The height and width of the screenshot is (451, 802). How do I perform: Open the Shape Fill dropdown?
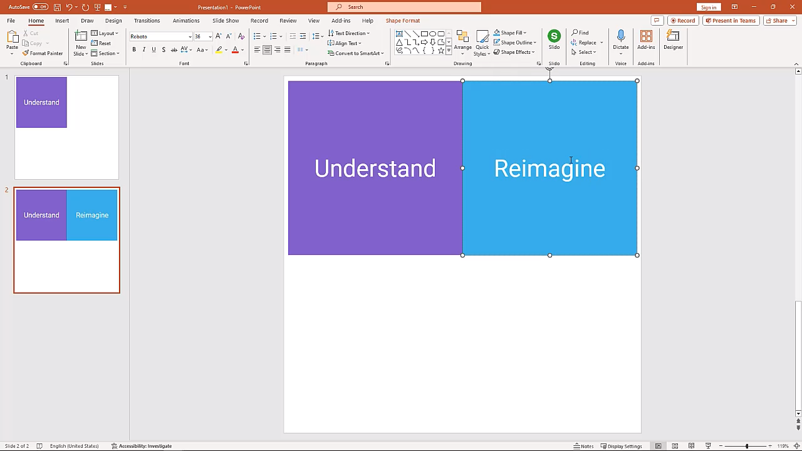[x=510, y=33]
